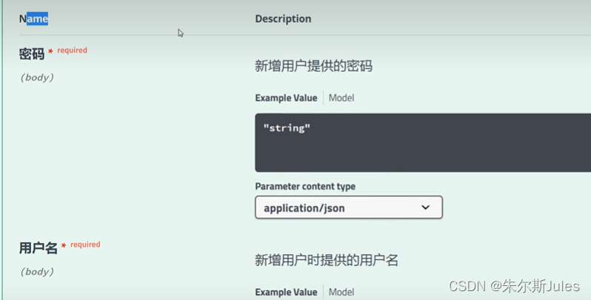
Task: Click the description 新增用户提供的密码
Action: 313,66
